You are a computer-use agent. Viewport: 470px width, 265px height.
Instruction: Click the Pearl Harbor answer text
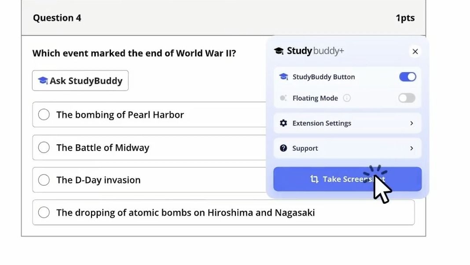point(120,115)
